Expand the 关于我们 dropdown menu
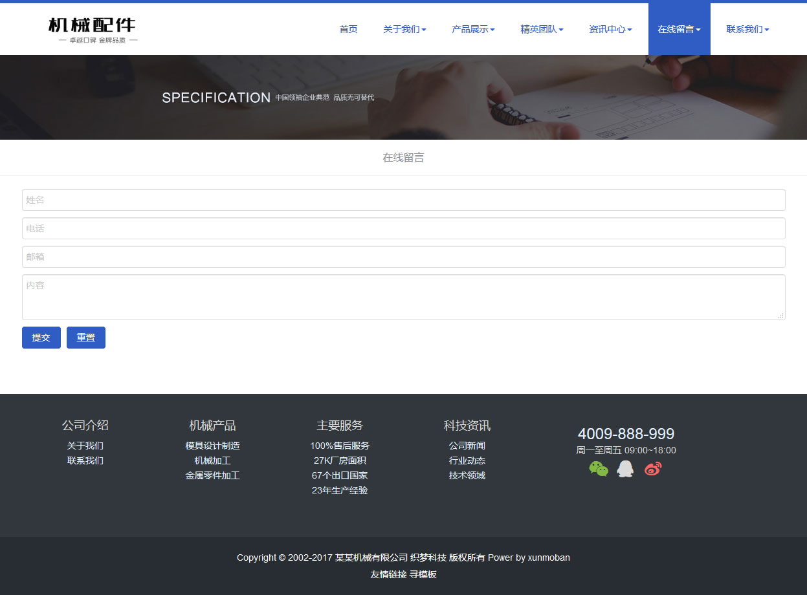807x595 pixels. pyautogui.click(x=404, y=30)
